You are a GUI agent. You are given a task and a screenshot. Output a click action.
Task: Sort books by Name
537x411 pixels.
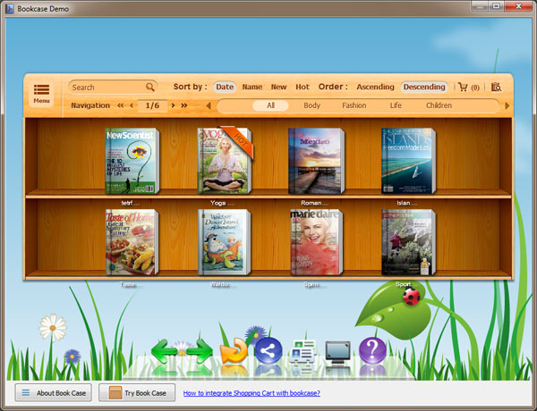252,87
